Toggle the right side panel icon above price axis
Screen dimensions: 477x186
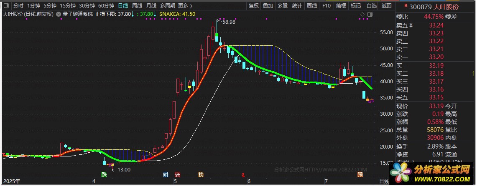370,14
